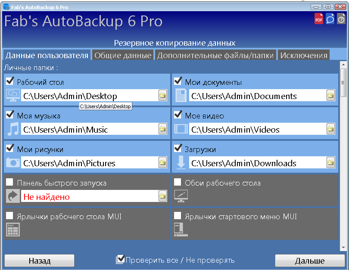
Task: Switch to Общие данные tab
Action: point(123,55)
